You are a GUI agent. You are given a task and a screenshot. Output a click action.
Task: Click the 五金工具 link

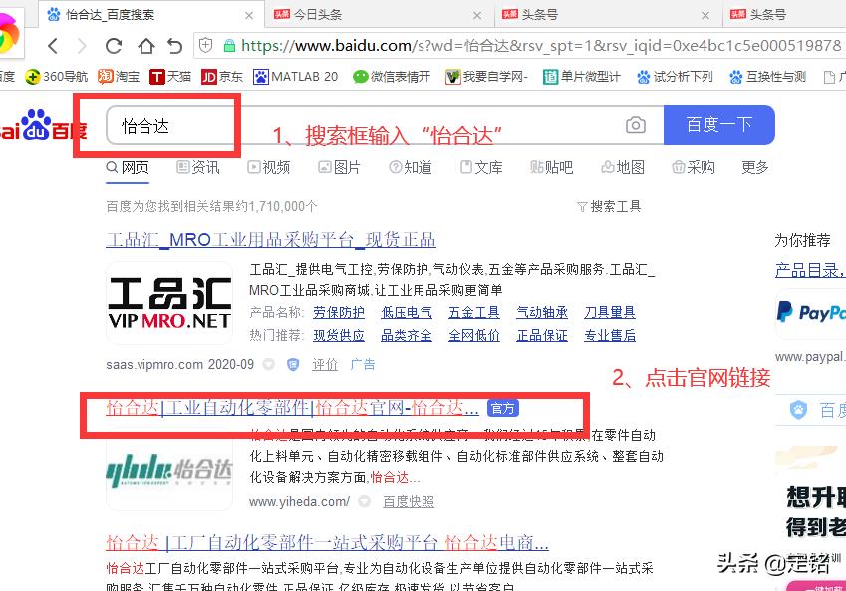(x=474, y=313)
